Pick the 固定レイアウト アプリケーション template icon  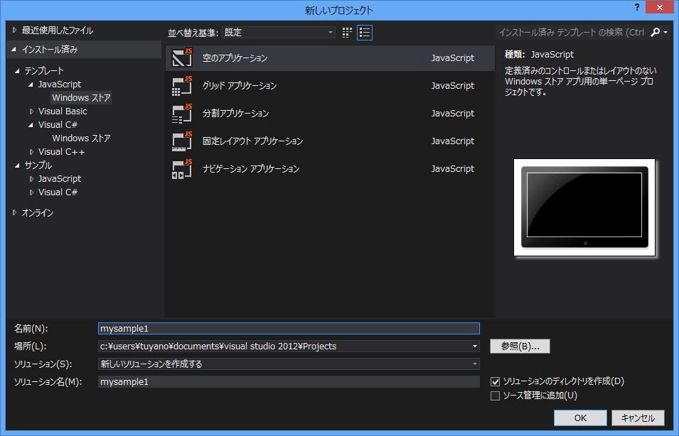pyautogui.click(x=182, y=141)
